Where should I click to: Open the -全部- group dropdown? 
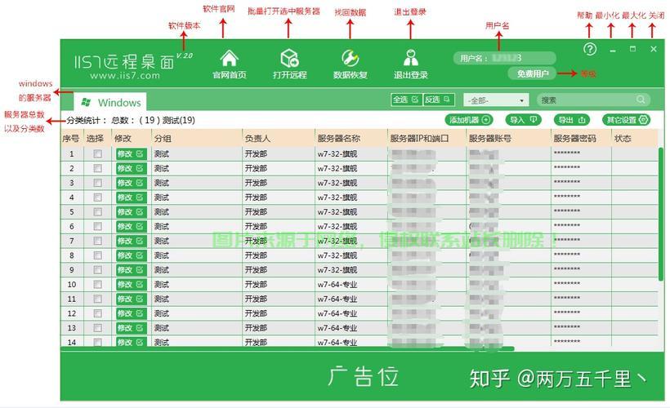click(x=496, y=100)
